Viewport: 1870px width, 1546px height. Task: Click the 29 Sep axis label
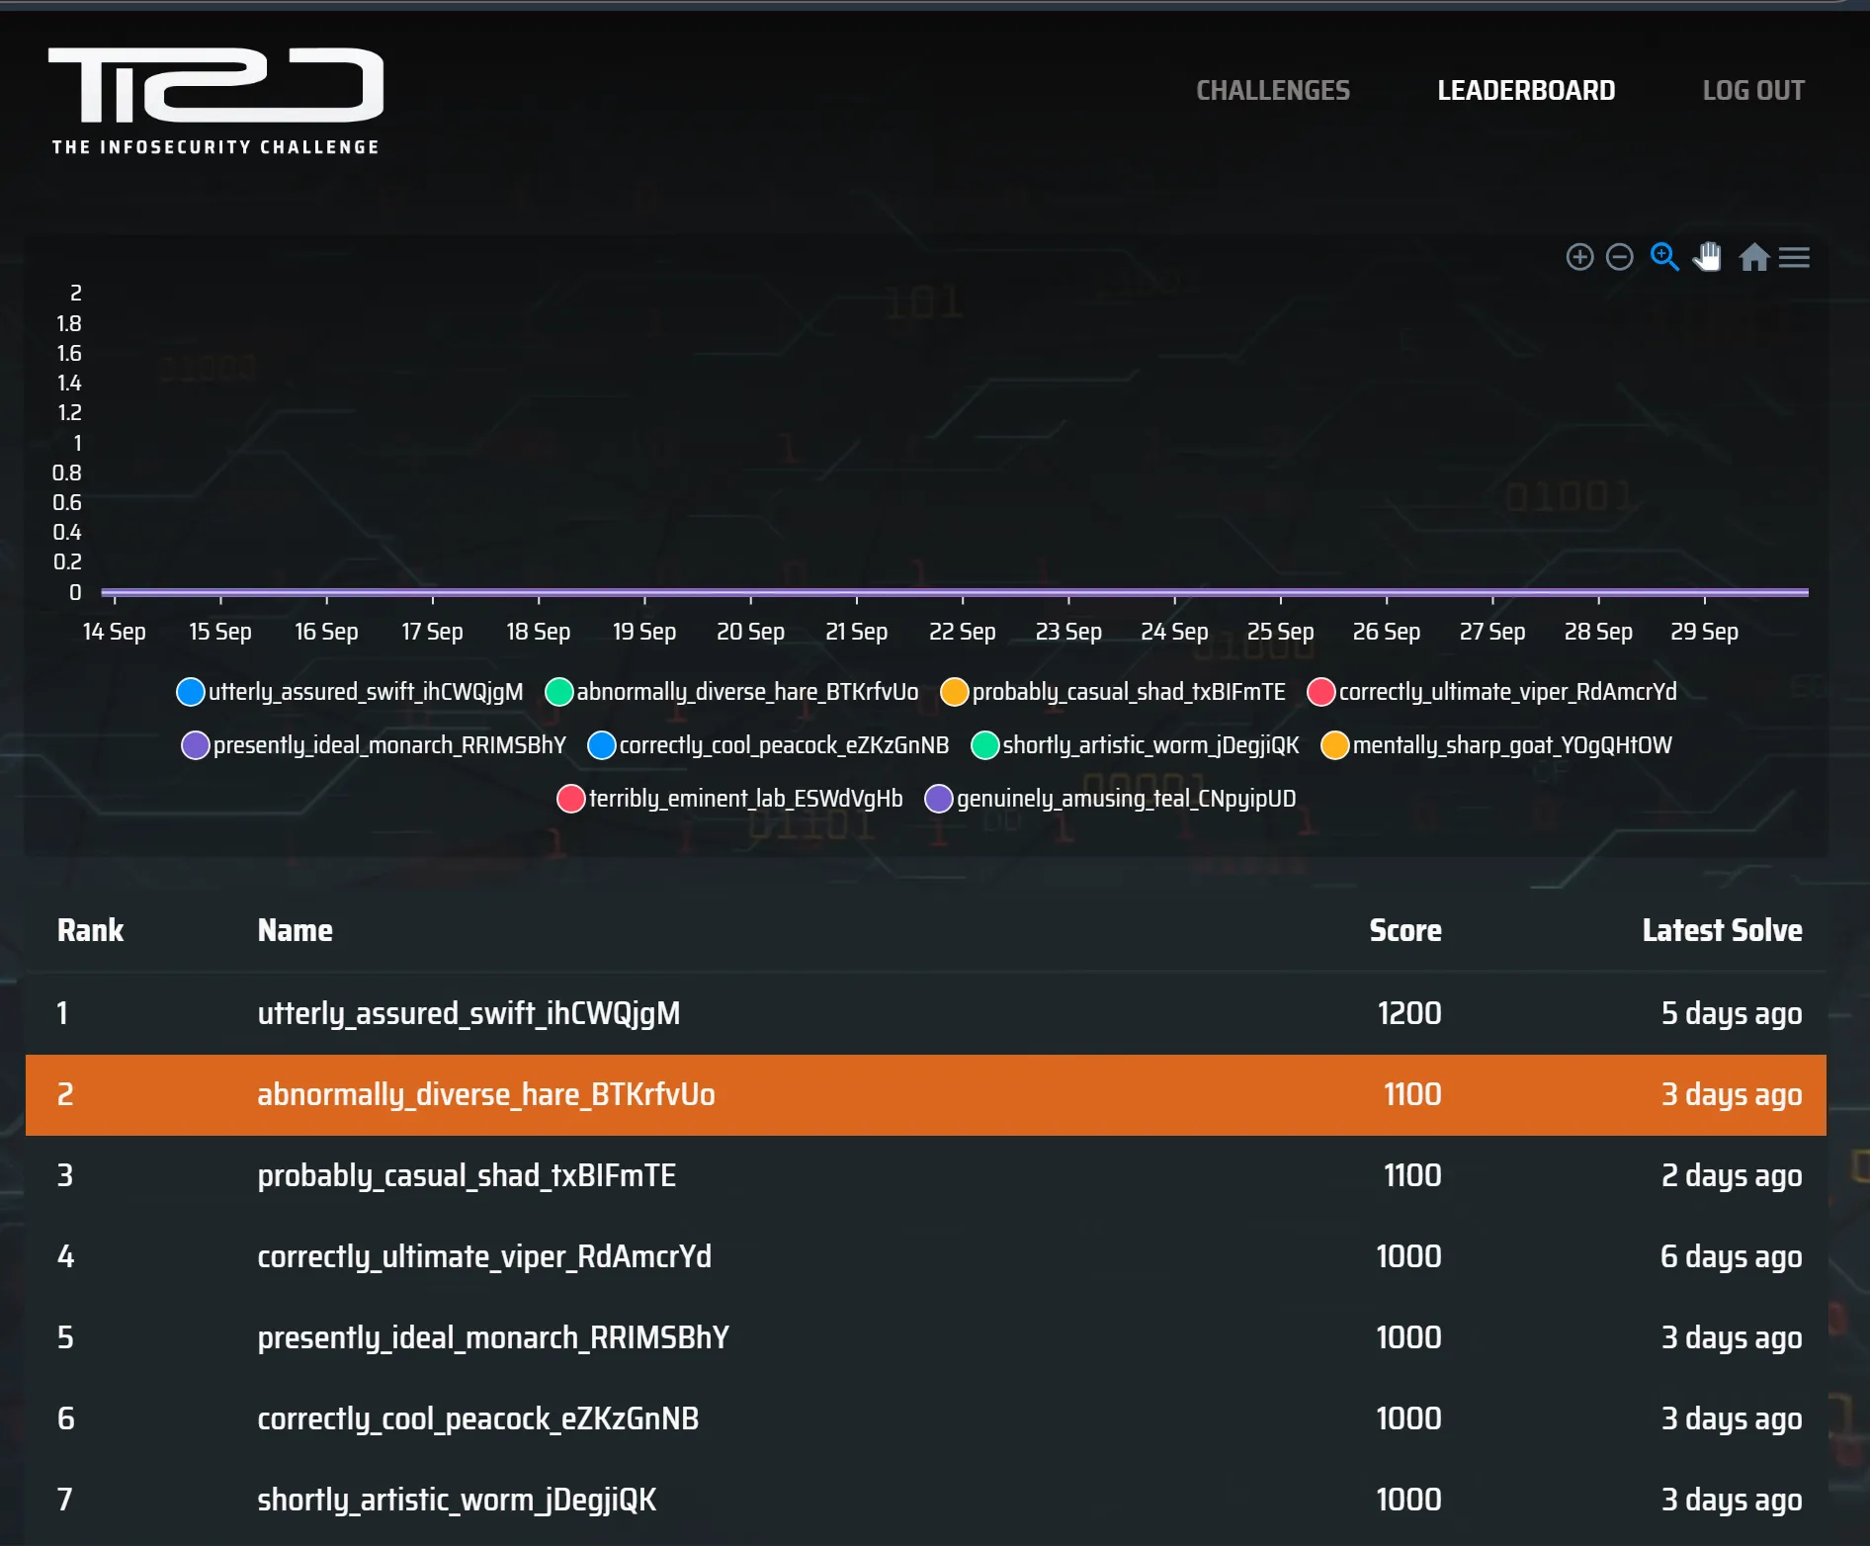(1704, 632)
